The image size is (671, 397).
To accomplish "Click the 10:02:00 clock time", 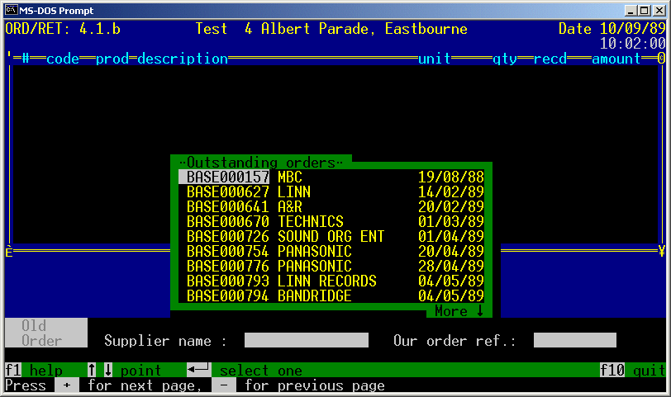I will [632, 43].
